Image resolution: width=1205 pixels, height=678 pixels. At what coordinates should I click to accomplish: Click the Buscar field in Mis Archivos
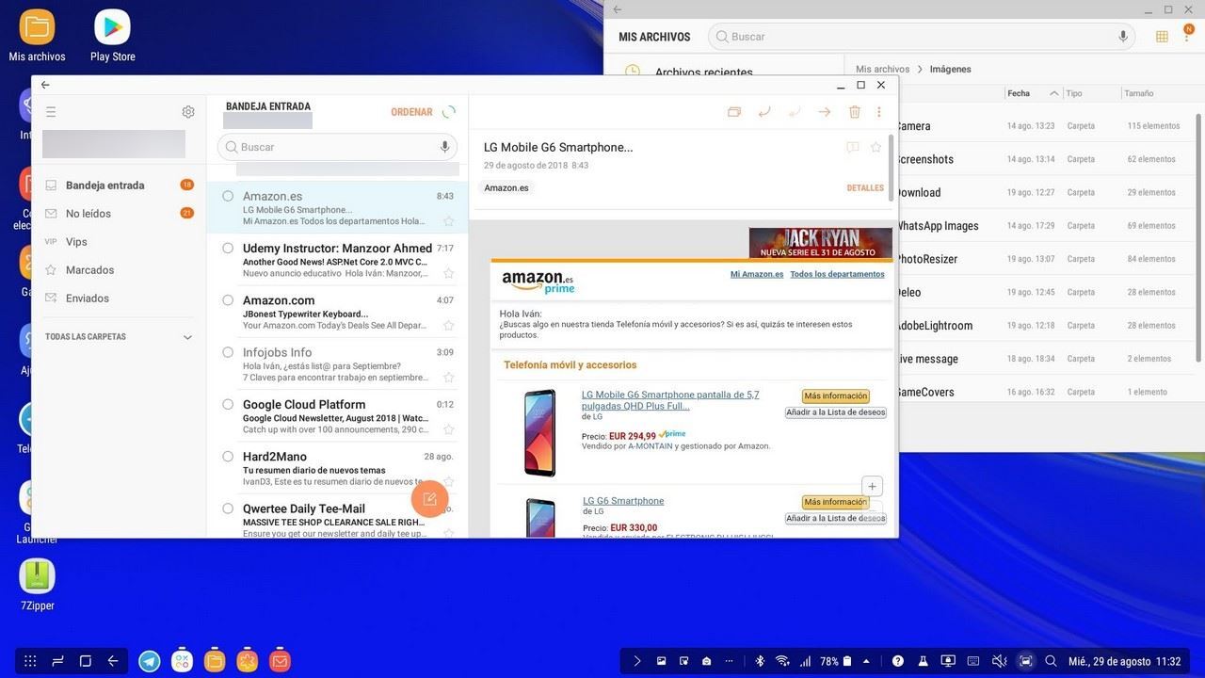click(x=922, y=36)
